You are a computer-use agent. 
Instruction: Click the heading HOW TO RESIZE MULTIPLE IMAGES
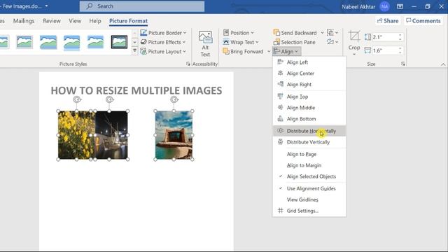coord(136,90)
